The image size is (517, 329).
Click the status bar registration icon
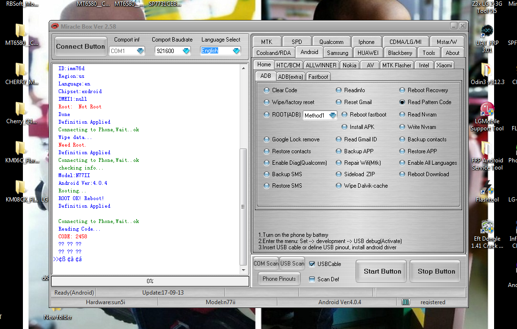tap(406, 302)
